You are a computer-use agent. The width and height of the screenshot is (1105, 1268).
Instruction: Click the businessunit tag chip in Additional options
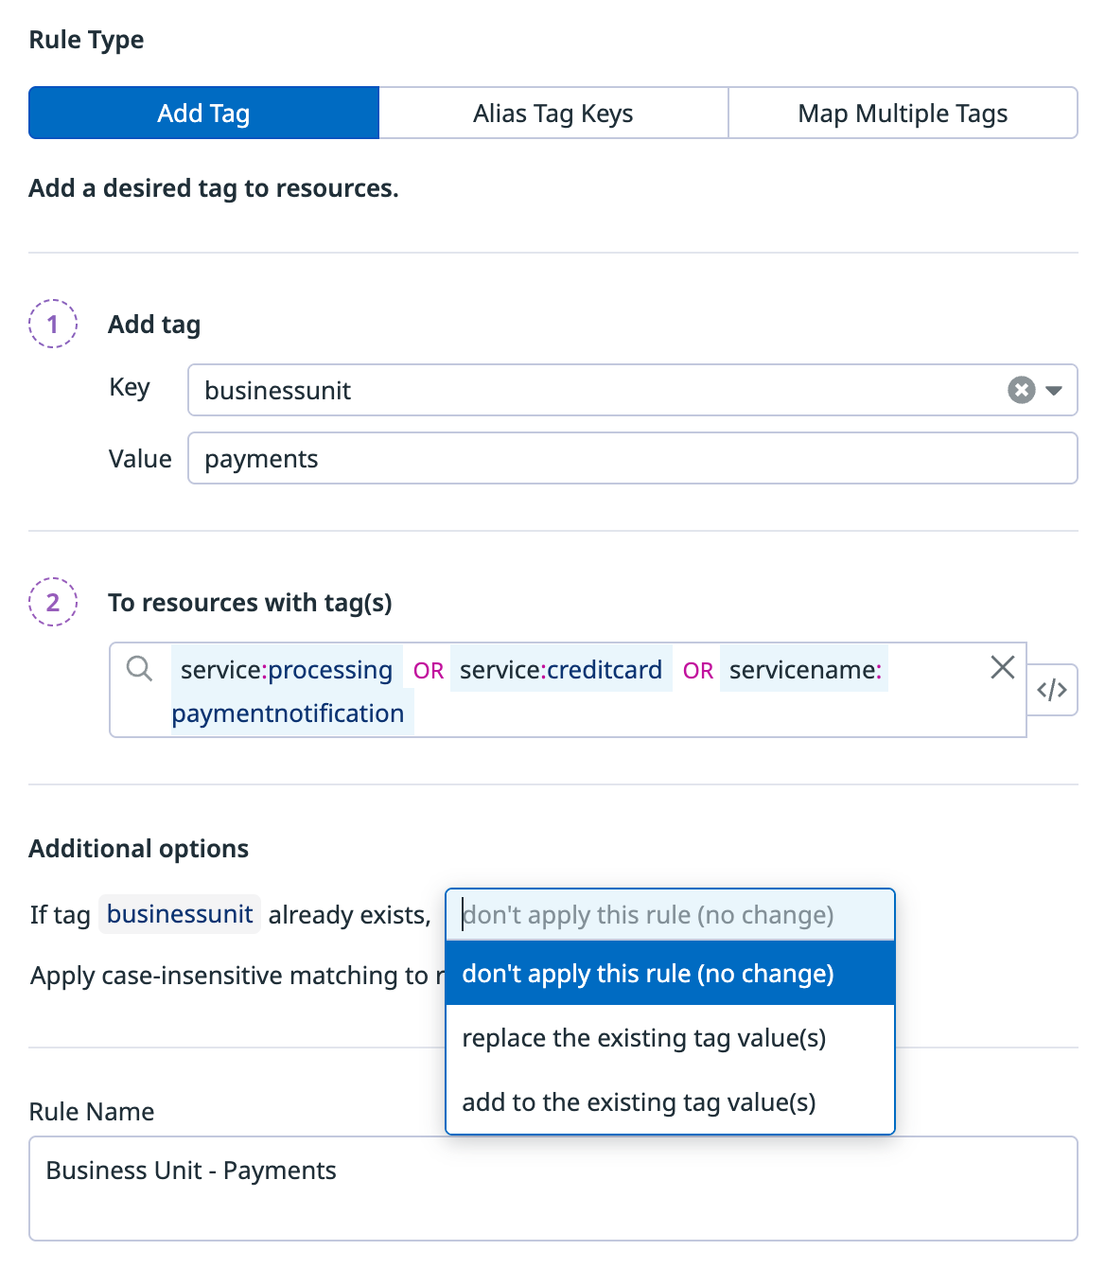[x=180, y=914]
